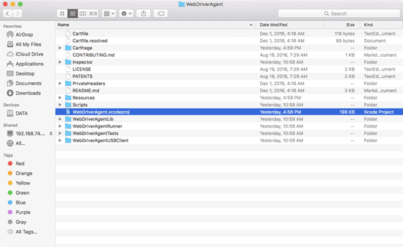Switch to cover flow view
The image size is (403, 247).
click(93, 14)
